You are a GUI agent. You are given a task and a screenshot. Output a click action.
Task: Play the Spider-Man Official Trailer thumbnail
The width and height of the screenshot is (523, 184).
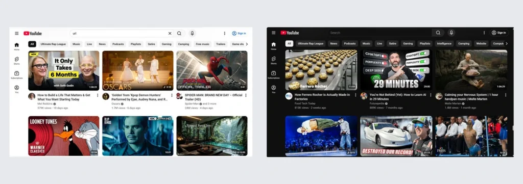212,70
